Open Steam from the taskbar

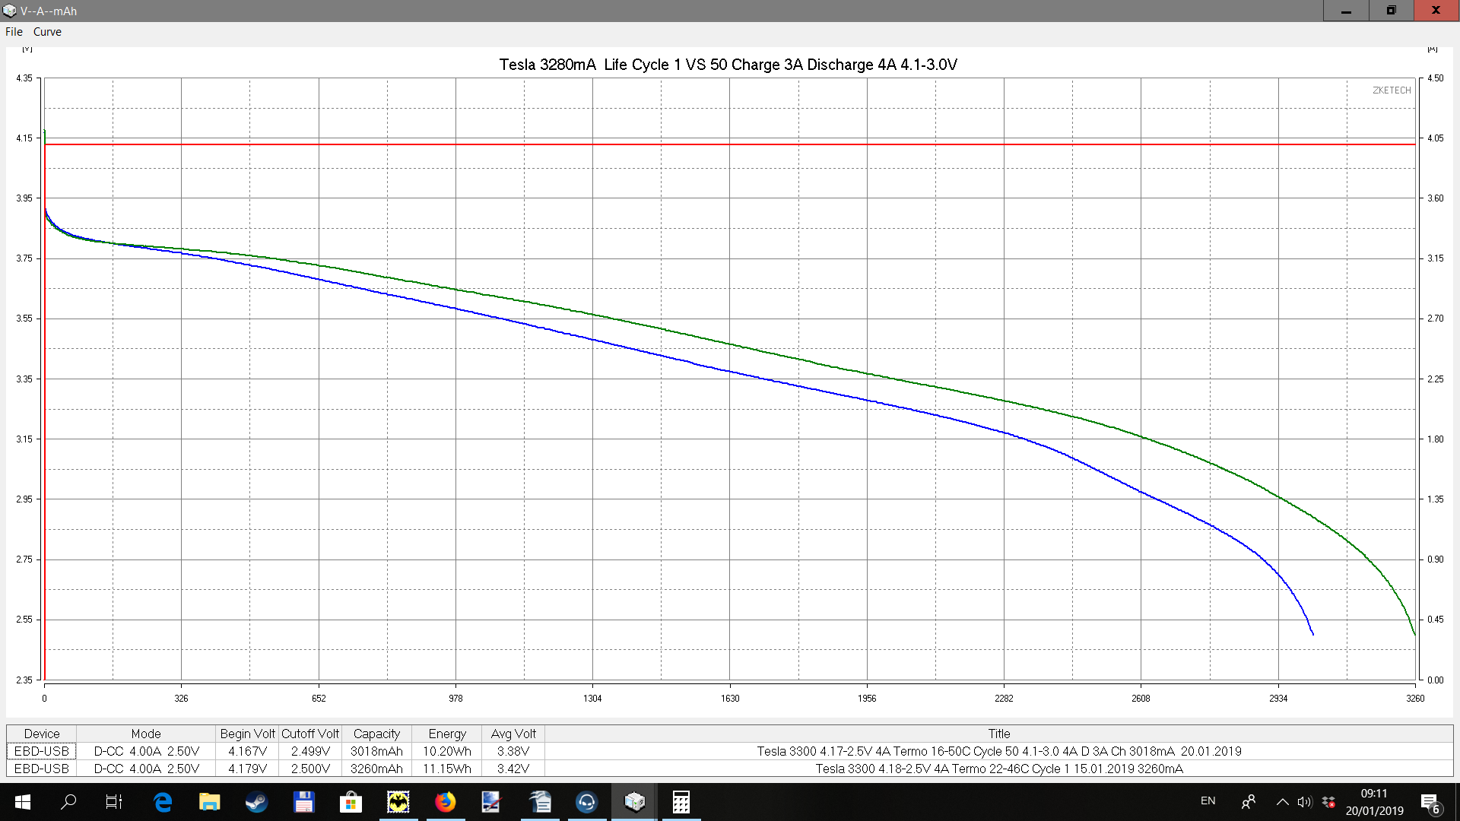[256, 802]
